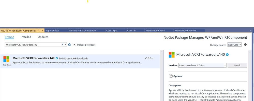The height and width of the screenshot is (101, 254).
Task: Open the Package source dropdown
Action: 234,45
